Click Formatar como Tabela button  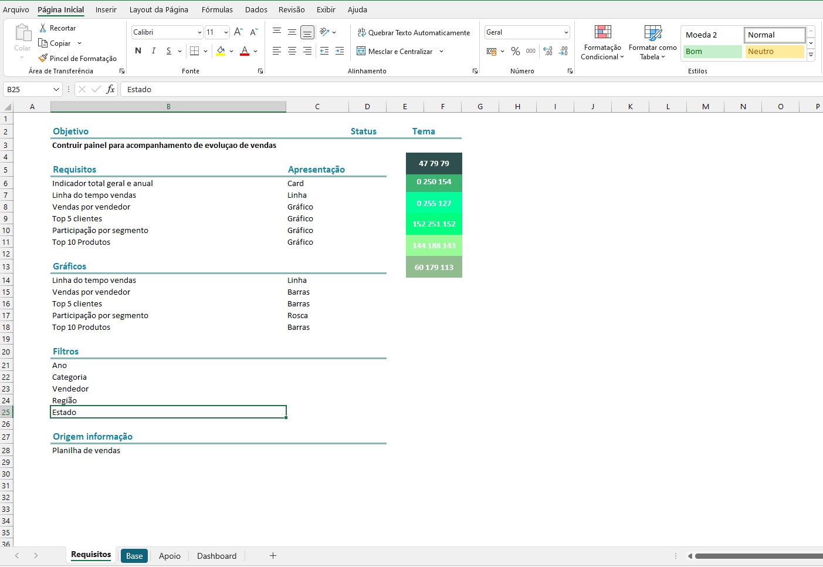[x=652, y=42]
